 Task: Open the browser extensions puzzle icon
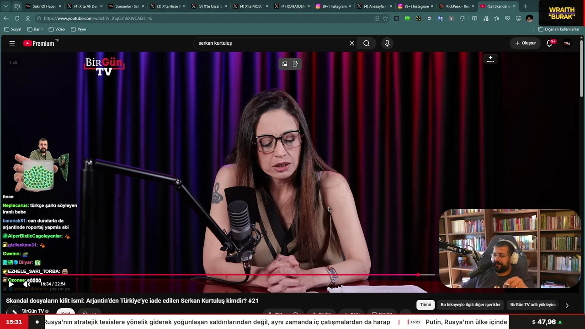coord(463,18)
